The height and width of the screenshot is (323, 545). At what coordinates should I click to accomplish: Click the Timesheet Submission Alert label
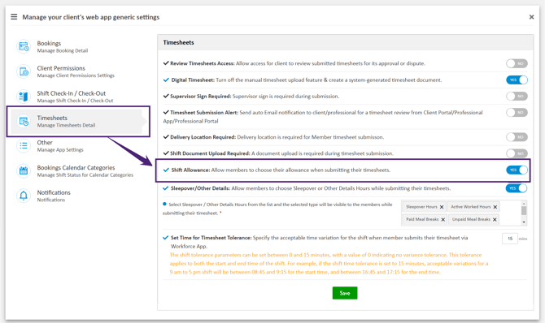pos(204,113)
